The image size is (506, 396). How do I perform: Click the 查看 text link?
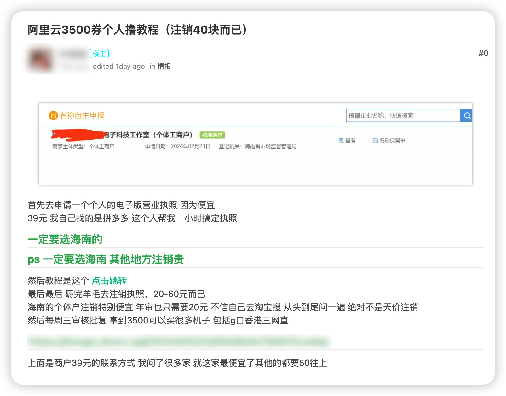[350, 141]
